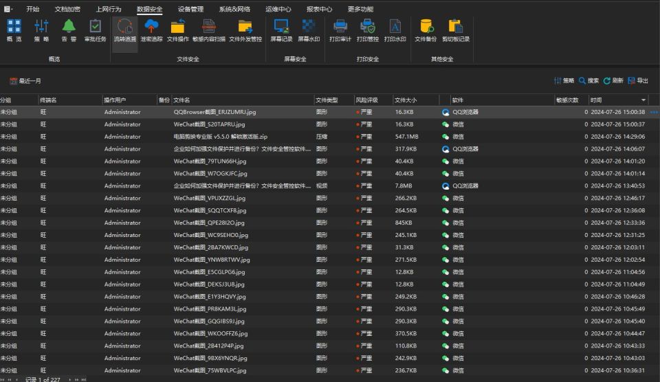Select row WeChat截图_YNW8RTWV.jpg
This screenshot has height=382, width=660.
pyautogui.click(x=330, y=260)
